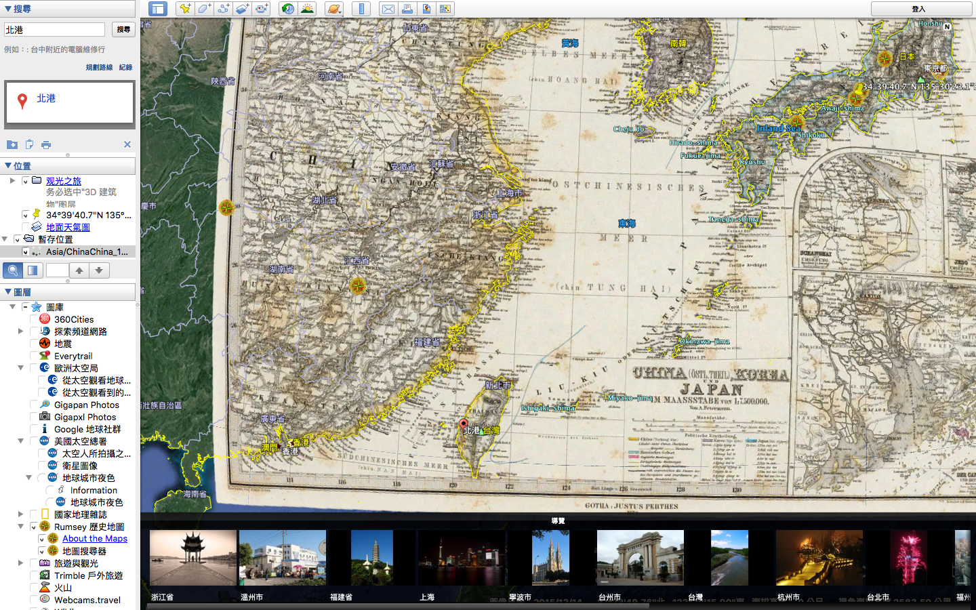Viewport: 976px width, 610px height.
Task: Move selected place up with arrow button
Action: point(79,270)
